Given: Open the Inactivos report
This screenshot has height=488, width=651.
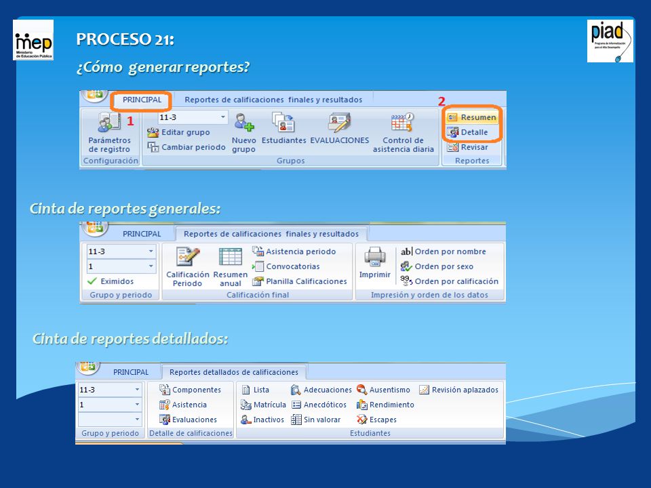Looking at the screenshot, I should pyautogui.click(x=262, y=420).
